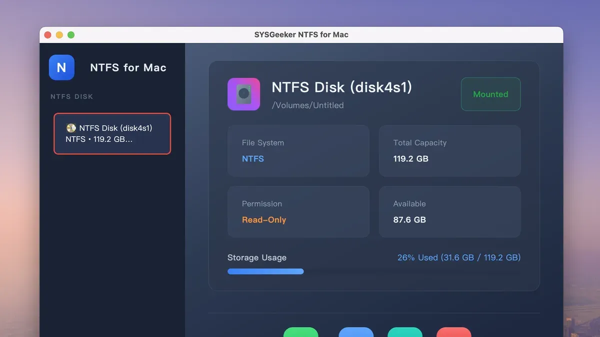
Task: Click the /Volumes/Untitled path text
Action: pyautogui.click(x=307, y=105)
